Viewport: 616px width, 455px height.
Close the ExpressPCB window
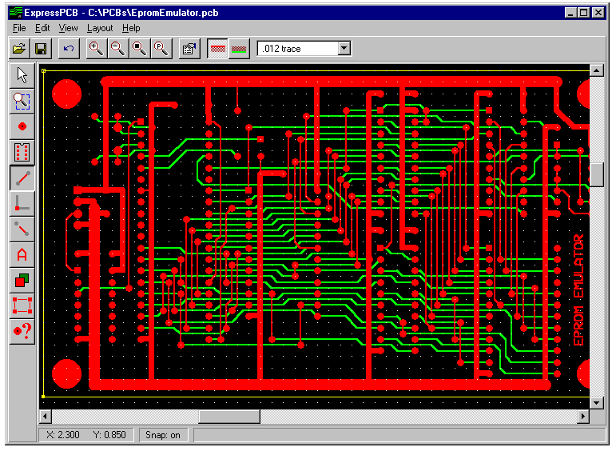point(598,13)
